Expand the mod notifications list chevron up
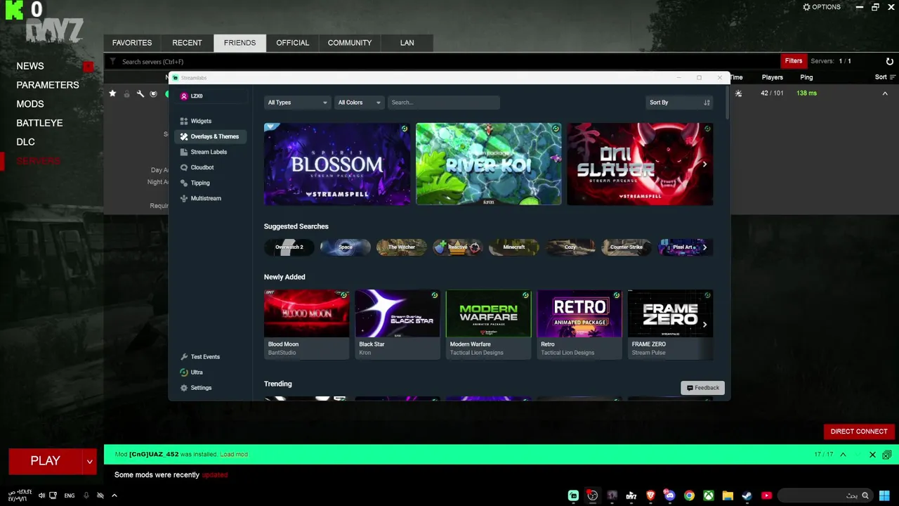The image size is (899, 506). click(x=843, y=455)
